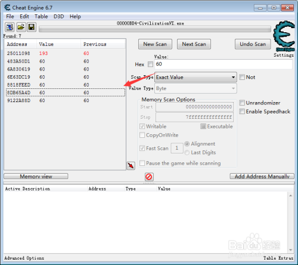The height and width of the screenshot is (265, 298).
Task: Enable the Unrandomizer checkbox
Action: click(x=242, y=103)
